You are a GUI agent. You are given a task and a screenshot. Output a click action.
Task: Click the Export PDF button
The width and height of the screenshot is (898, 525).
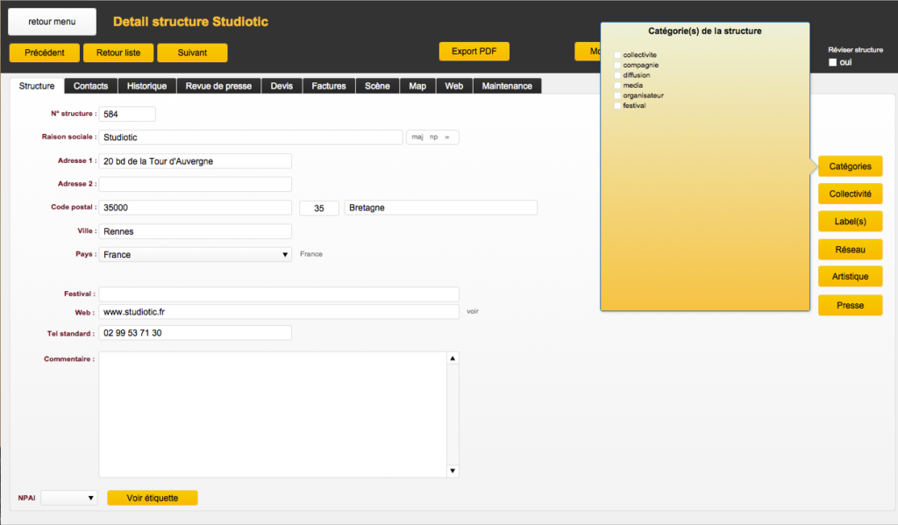(474, 52)
